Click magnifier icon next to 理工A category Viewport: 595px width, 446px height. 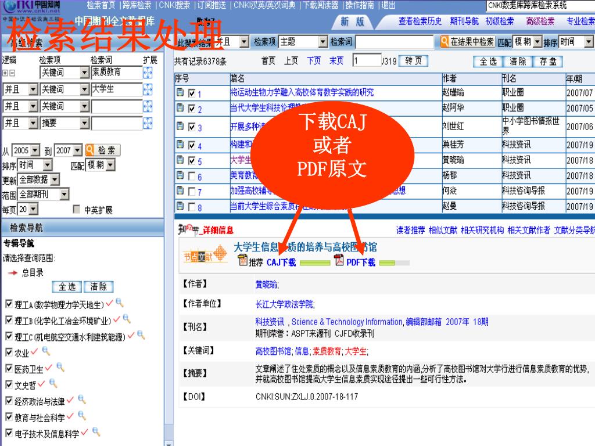pyautogui.click(x=120, y=302)
